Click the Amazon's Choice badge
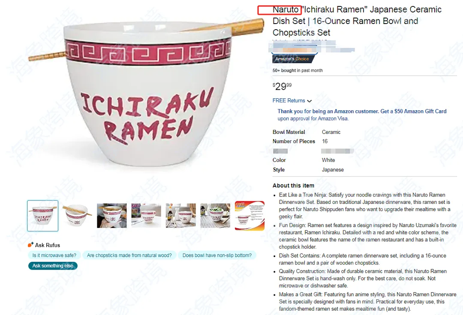 pyautogui.click(x=293, y=59)
